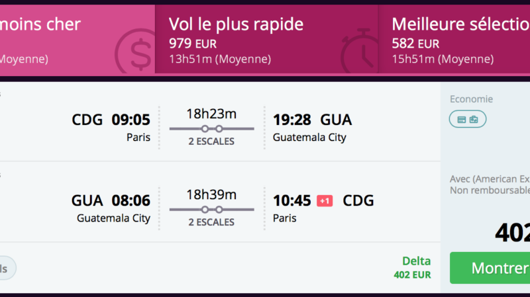Click second stopover dot on return flight

coord(219,210)
